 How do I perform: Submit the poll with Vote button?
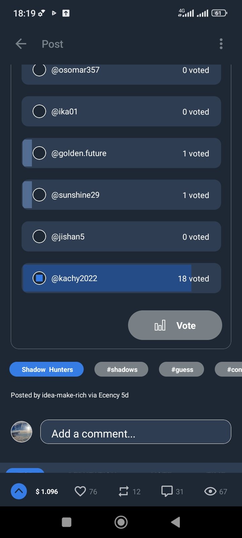click(175, 325)
